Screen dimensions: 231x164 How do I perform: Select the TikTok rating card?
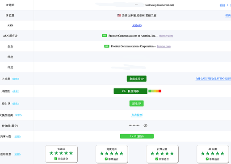click(x=61, y=154)
